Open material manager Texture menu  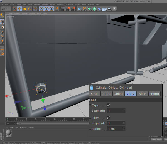[x=31, y=128]
